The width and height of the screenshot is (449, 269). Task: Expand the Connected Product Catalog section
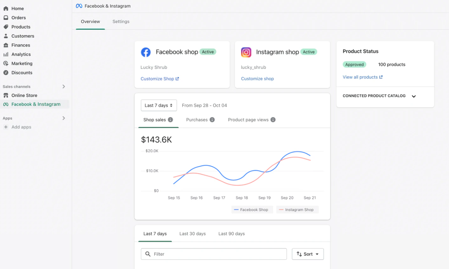coord(414,96)
